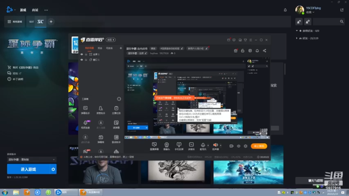Open Douyu stream settings gear

[x=246, y=146]
